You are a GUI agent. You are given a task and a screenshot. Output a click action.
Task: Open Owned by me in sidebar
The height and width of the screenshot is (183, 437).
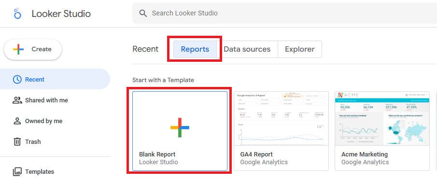[x=55, y=121]
